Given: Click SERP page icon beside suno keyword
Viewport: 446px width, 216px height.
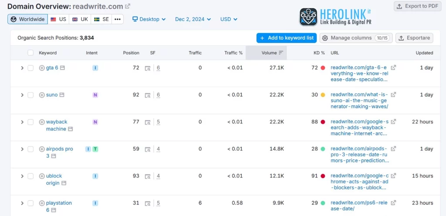Looking at the screenshot, I should point(62,95).
